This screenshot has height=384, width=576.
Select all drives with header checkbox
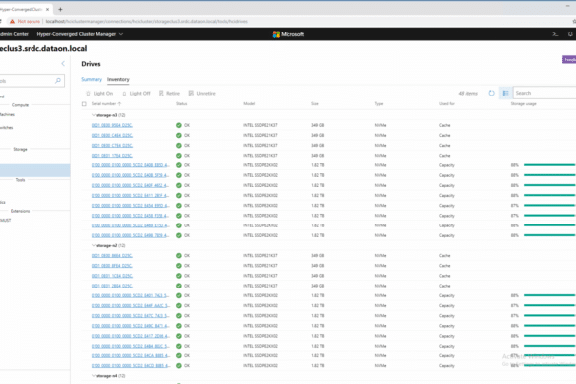(x=84, y=104)
